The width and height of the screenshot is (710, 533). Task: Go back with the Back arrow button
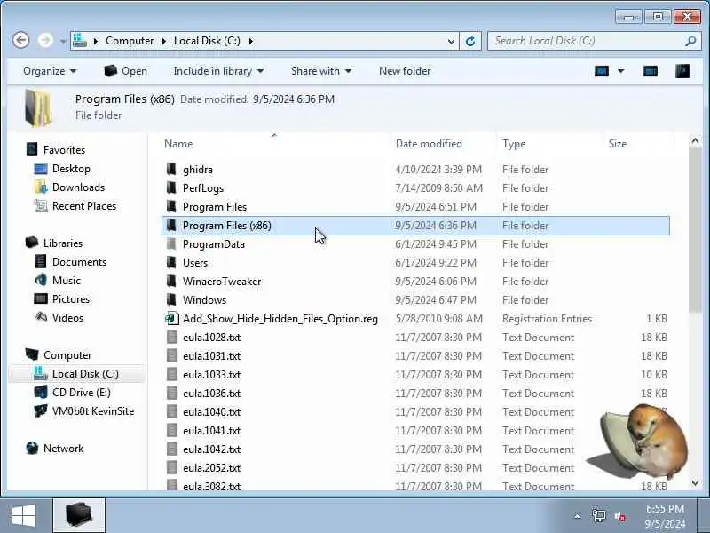(20, 40)
